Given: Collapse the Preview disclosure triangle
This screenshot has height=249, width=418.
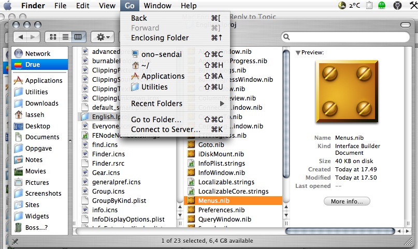Looking at the screenshot, I should point(298,53).
